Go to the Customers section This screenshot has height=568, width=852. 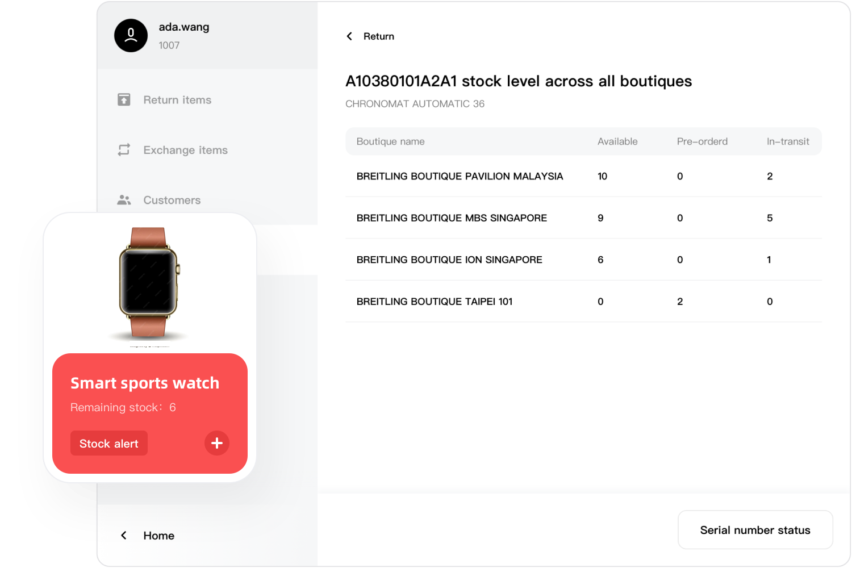click(172, 200)
